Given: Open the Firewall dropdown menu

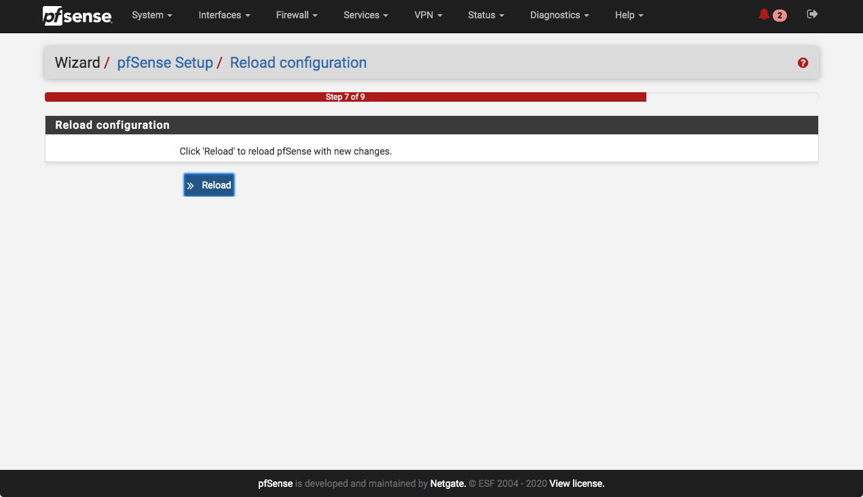Looking at the screenshot, I should [297, 15].
